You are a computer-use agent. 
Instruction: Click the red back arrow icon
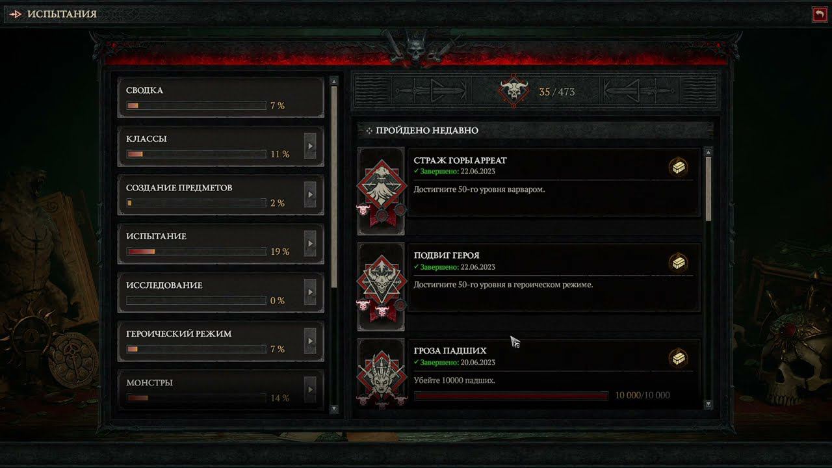(820, 14)
